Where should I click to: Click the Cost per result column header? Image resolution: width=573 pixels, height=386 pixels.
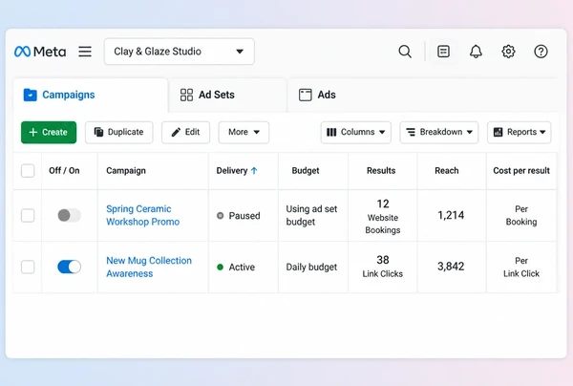521,171
